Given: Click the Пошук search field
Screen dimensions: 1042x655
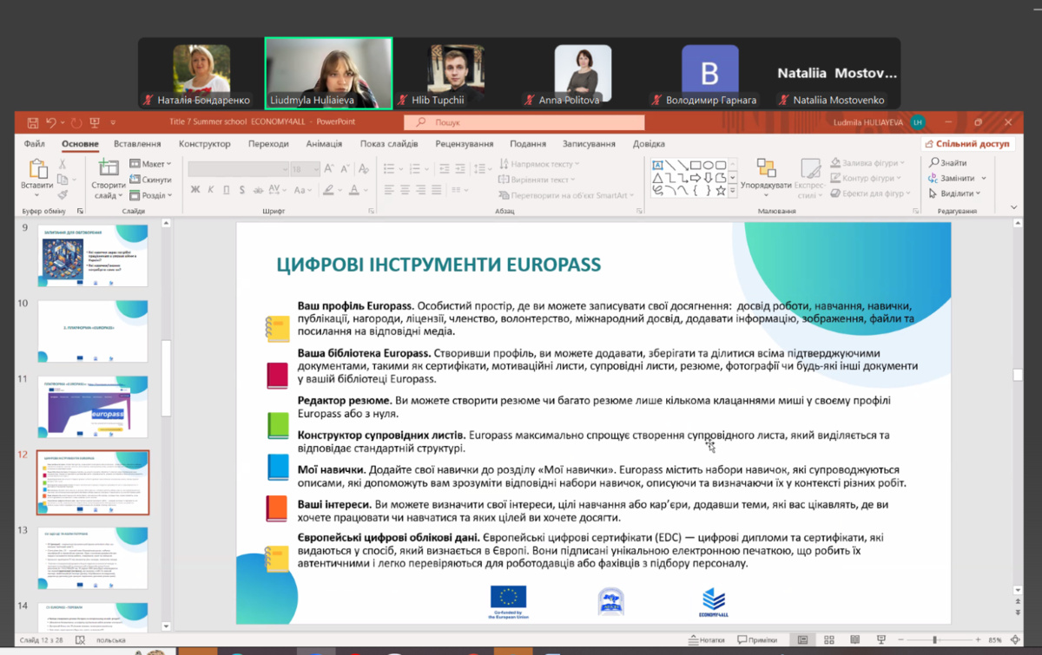Looking at the screenshot, I should pyautogui.click(x=525, y=122).
